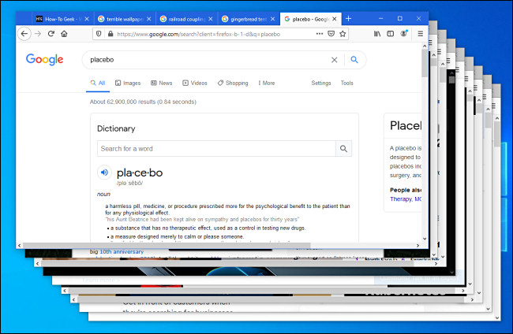Switch to the How-To Geek tab

[63, 19]
